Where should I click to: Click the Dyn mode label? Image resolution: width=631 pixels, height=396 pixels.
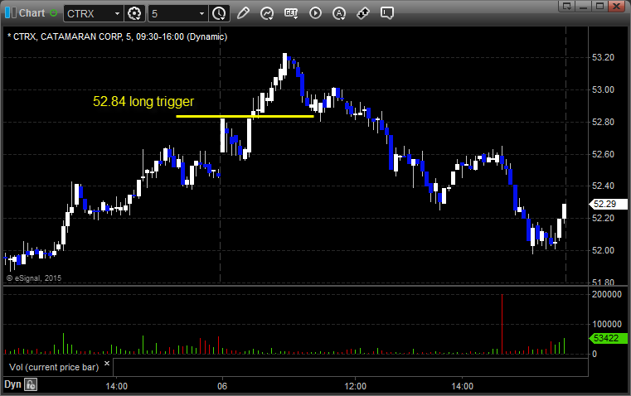pos(12,384)
